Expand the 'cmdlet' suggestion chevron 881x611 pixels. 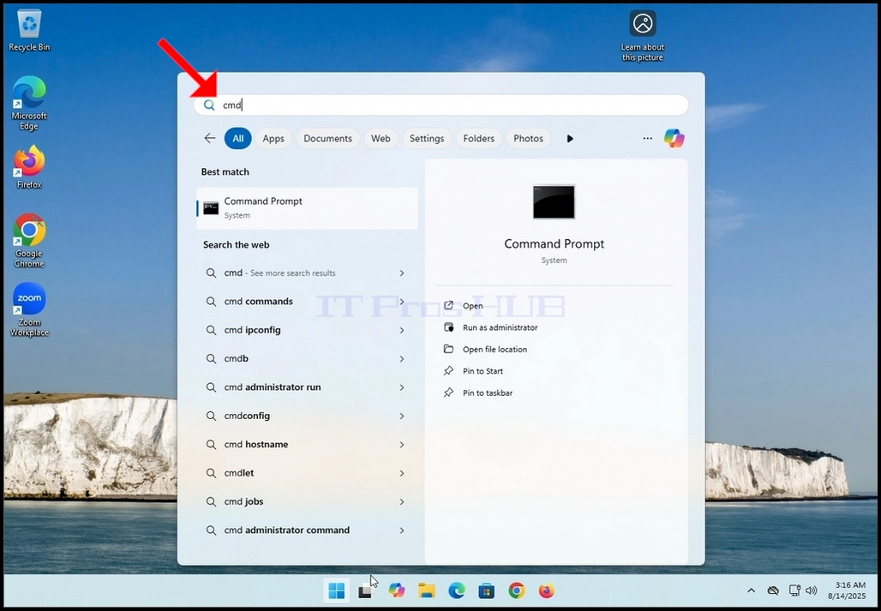pyautogui.click(x=402, y=473)
